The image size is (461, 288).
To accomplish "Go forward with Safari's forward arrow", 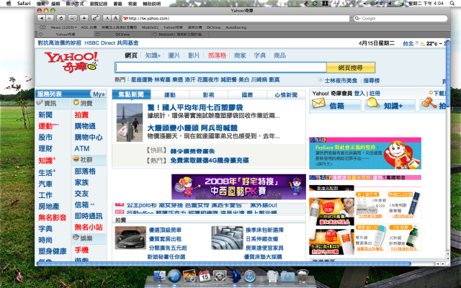I will [x=50, y=18].
